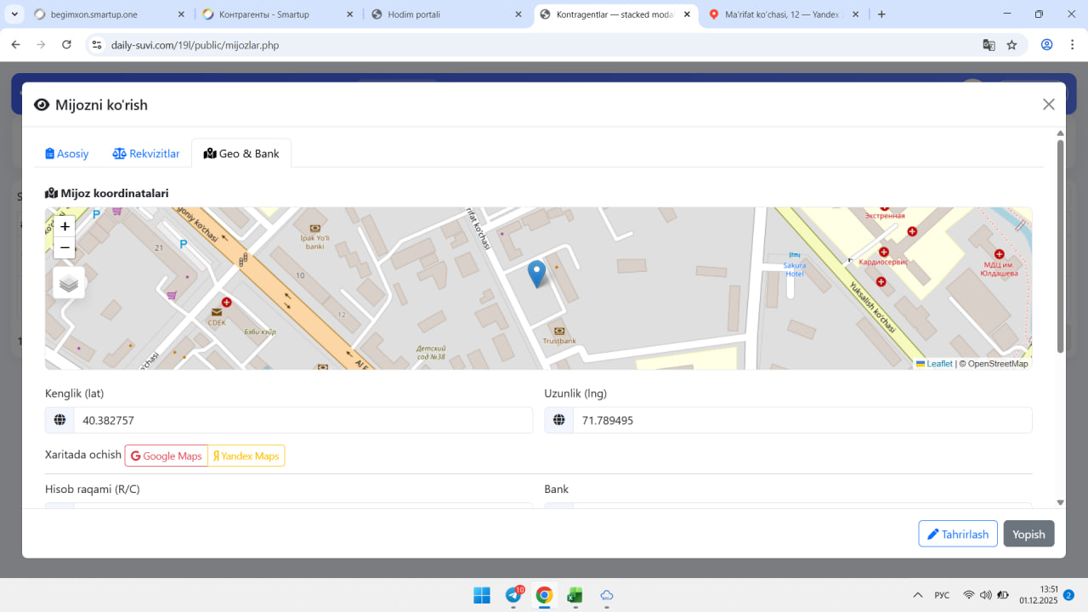Click the Google Translate icon in address bar

tap(989, 45)
